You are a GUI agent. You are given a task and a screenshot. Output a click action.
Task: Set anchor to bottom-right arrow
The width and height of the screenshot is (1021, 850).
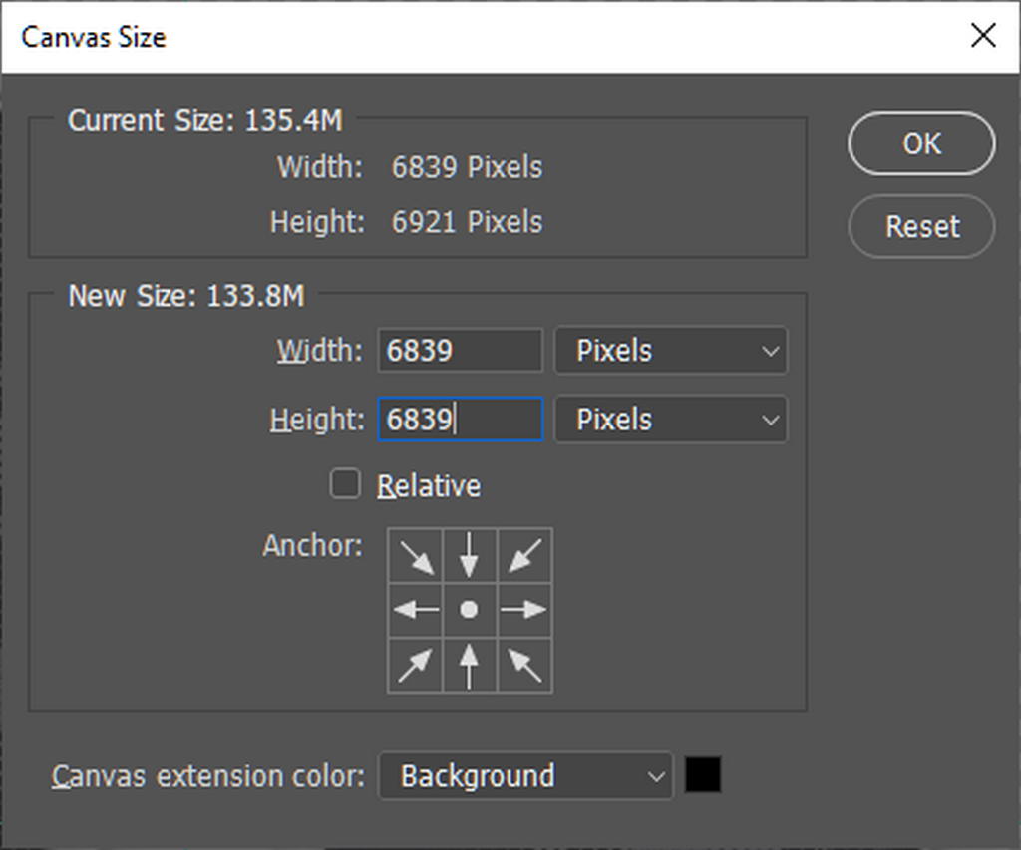click(524, 665)
